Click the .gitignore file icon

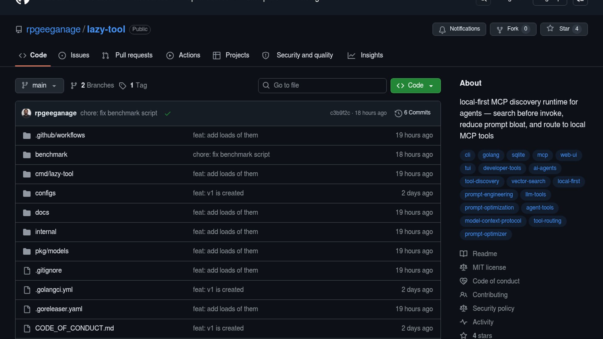(27, 271)
